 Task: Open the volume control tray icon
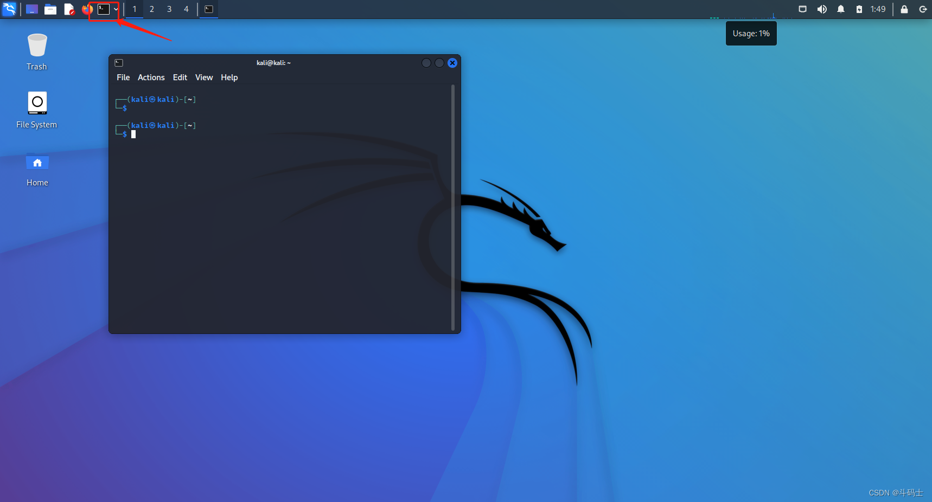822,9
